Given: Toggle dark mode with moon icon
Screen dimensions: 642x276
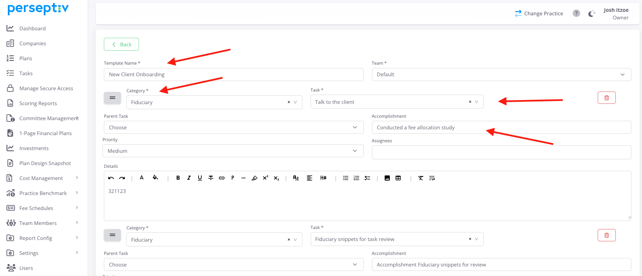Looking at the screenshot, I should (x=592, y=14).
